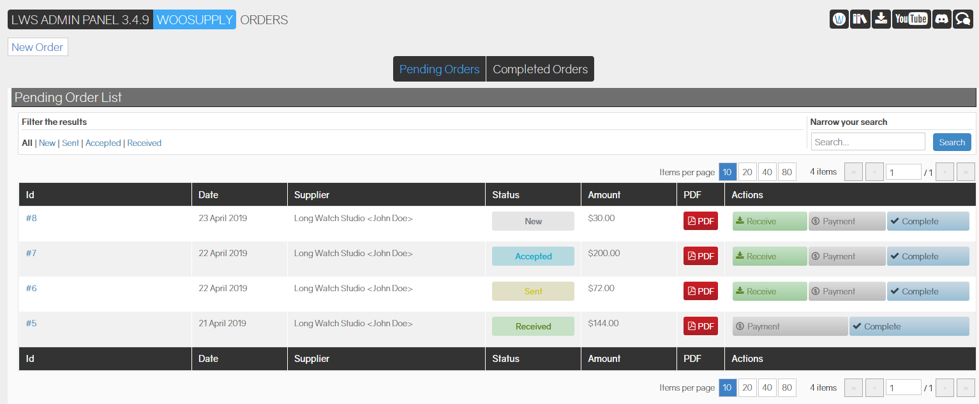Select the Pending Orders tab
Viewport: 979px width, 404px height.
pyautogui.click(x=439, y=69)
